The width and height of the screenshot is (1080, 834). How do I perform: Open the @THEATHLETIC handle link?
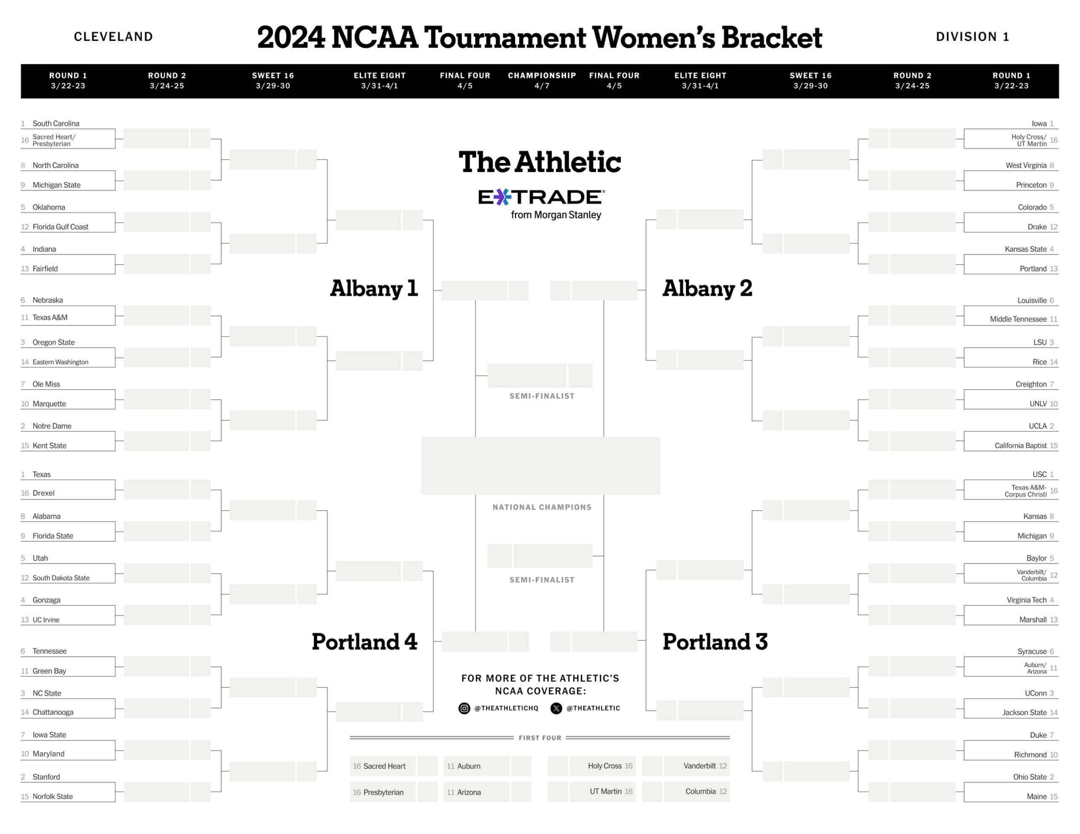point(593,708)
